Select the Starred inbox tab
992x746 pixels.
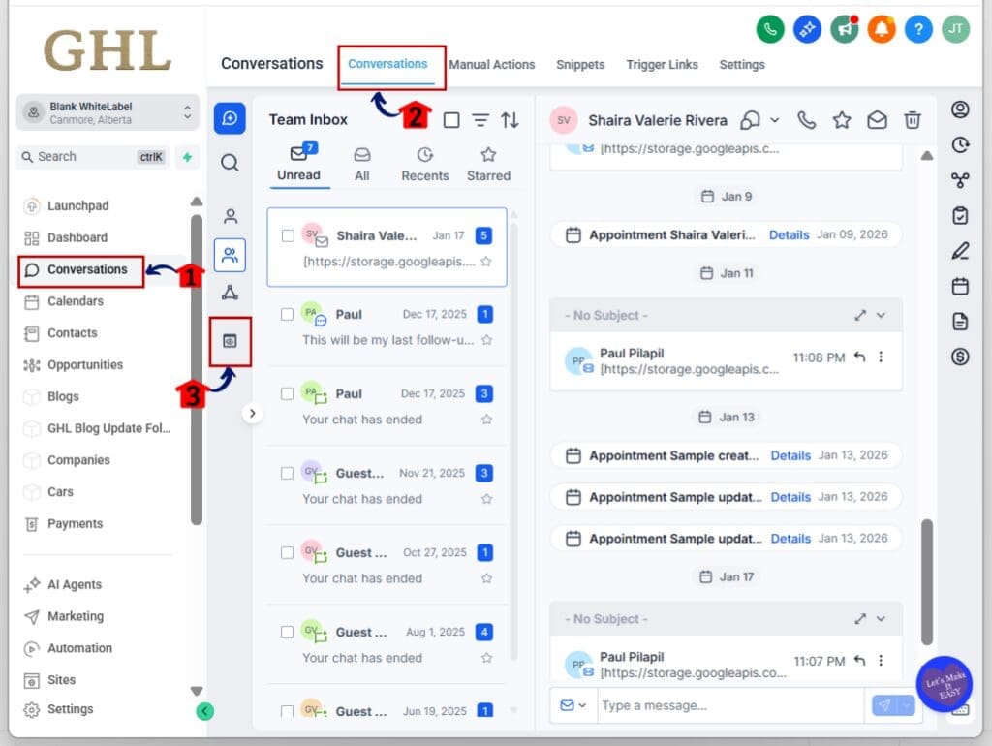pos(488,165)
